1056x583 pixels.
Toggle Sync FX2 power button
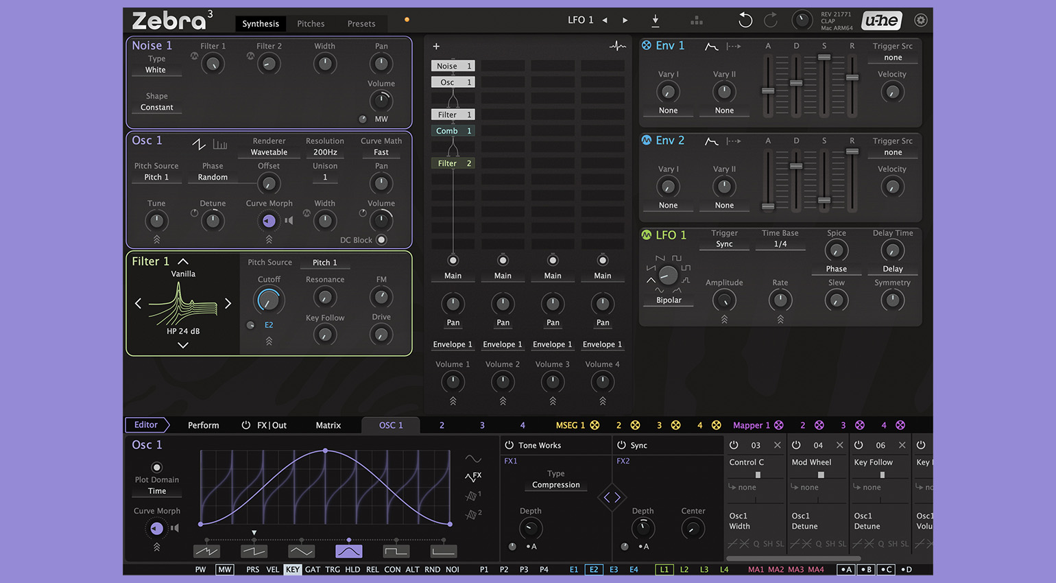click(x=621, y=445)
